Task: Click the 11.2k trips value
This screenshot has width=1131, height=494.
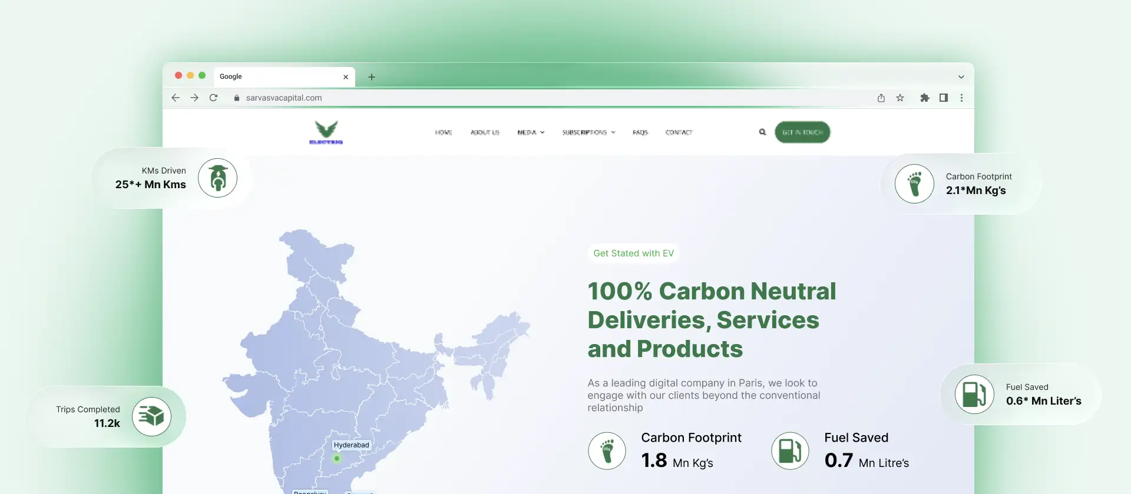Action: pyautogui.click(x=107, y=423)
